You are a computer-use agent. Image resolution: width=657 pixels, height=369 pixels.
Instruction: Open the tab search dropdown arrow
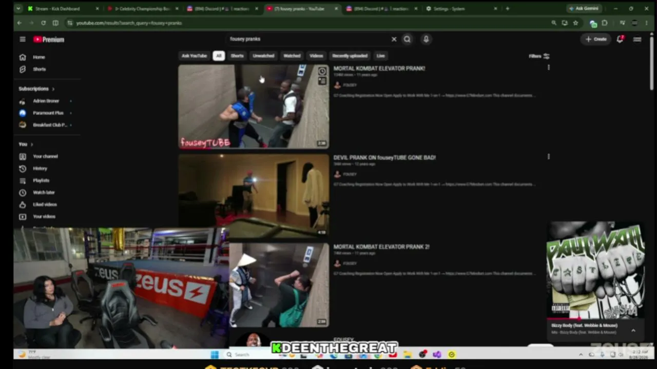pos(18,9)
